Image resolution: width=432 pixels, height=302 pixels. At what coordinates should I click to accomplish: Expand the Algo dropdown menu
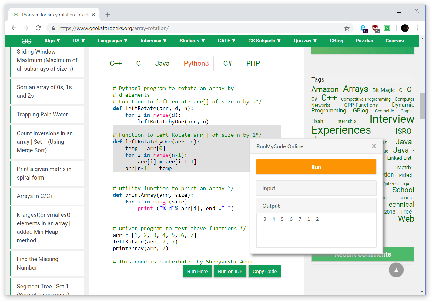click(x=52, y=41)
